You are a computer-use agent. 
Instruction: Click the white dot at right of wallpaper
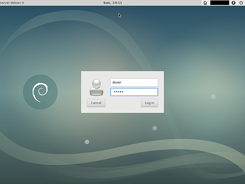coord(213,96)
